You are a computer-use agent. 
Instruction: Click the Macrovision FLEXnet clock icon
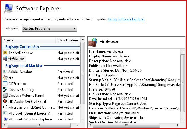tap(5, 107)
